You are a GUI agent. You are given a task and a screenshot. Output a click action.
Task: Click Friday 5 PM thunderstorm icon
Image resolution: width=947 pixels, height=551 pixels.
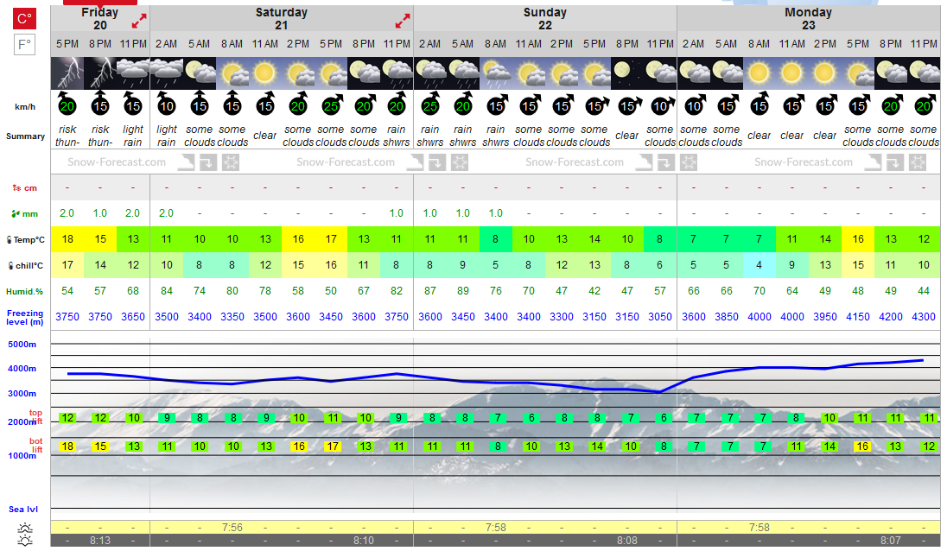coord(67,73)
